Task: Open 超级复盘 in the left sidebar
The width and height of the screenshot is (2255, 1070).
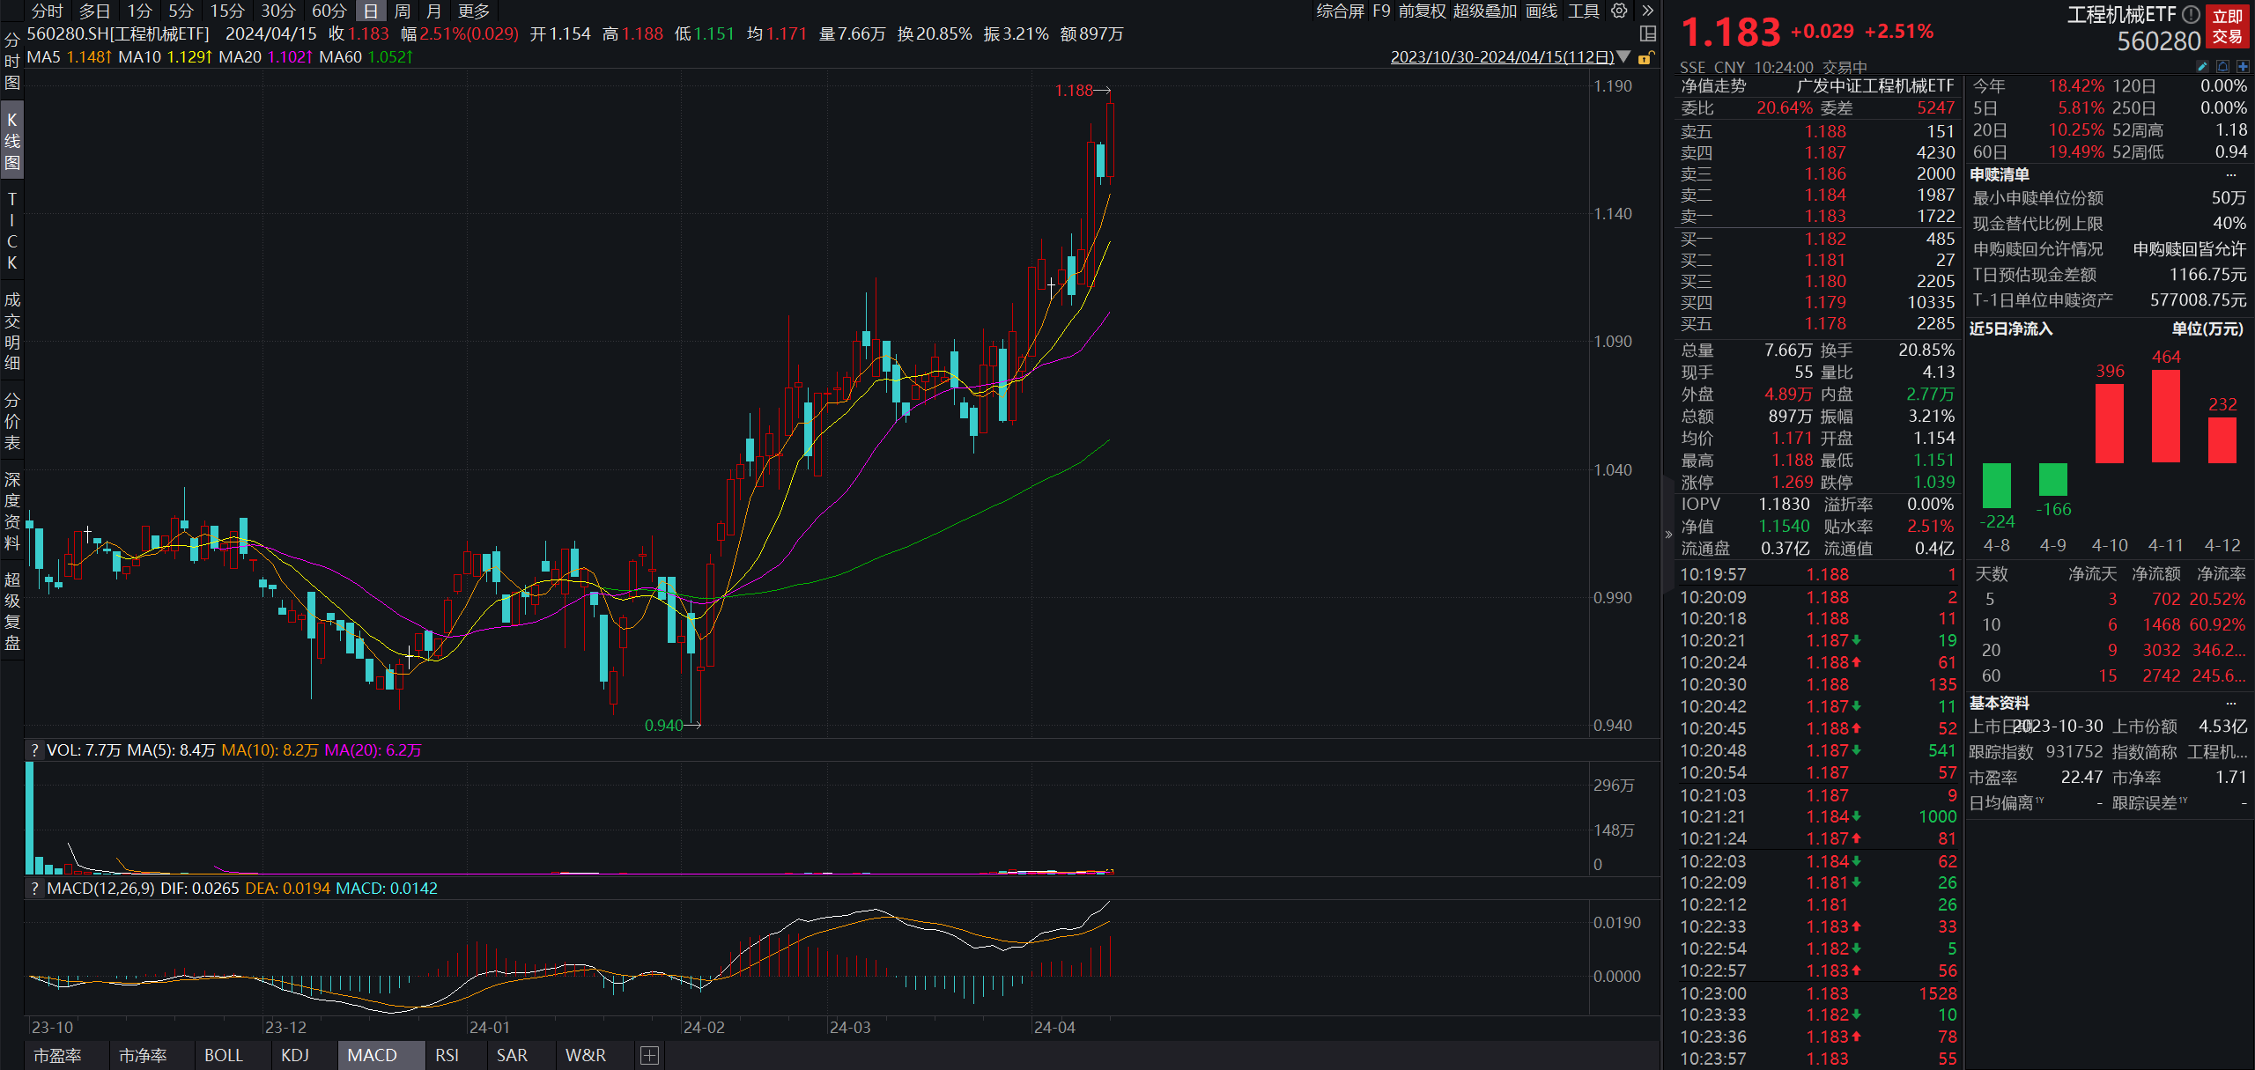Action: [x=12, y=610]
